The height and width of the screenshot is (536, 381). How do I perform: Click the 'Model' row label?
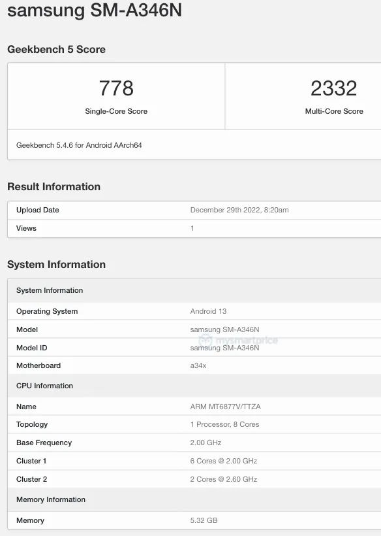[27, 329]
